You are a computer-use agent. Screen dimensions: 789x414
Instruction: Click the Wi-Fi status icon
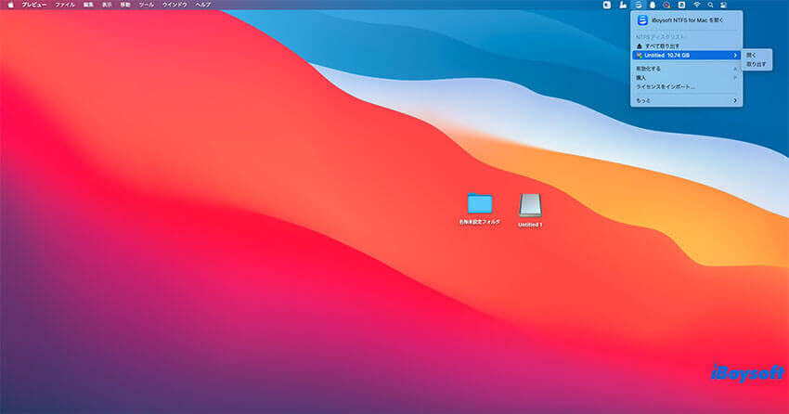point(696,5)
